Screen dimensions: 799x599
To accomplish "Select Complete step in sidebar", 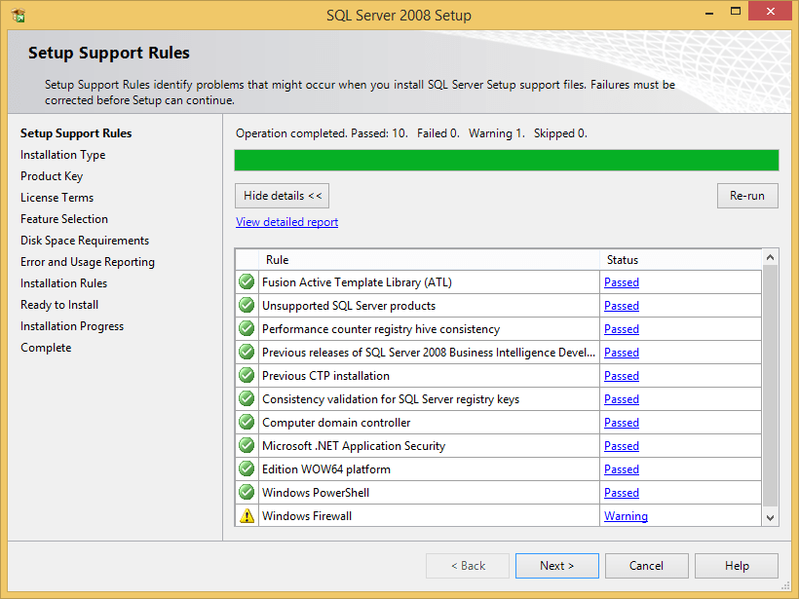I will pos(46,348).
